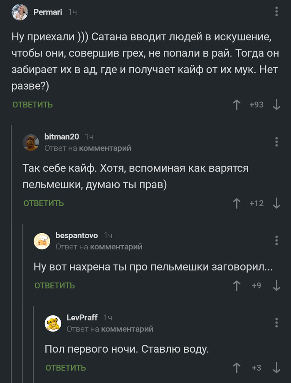The image size is (291, 383).
Task: Click ОТВЕТИТЬ under Permari's comment
Action: [32, 105]
